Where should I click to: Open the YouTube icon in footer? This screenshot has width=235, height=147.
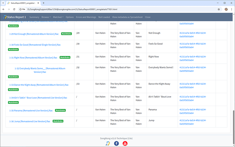(125, 143)
